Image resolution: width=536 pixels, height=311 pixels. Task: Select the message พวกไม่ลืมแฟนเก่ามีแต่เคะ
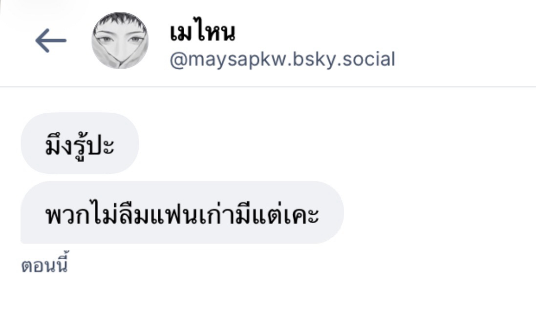[182, 212]
